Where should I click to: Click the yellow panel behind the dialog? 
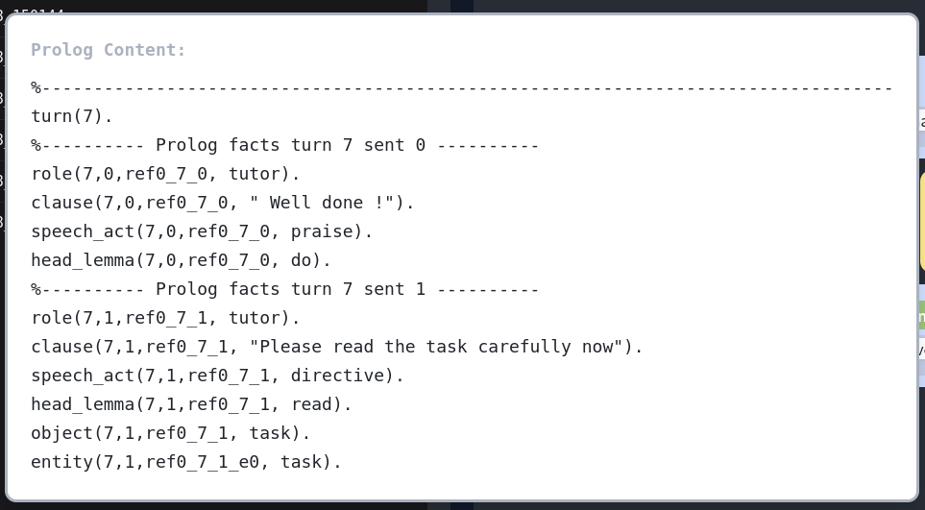pyautogui.click(x=922, y=221)
